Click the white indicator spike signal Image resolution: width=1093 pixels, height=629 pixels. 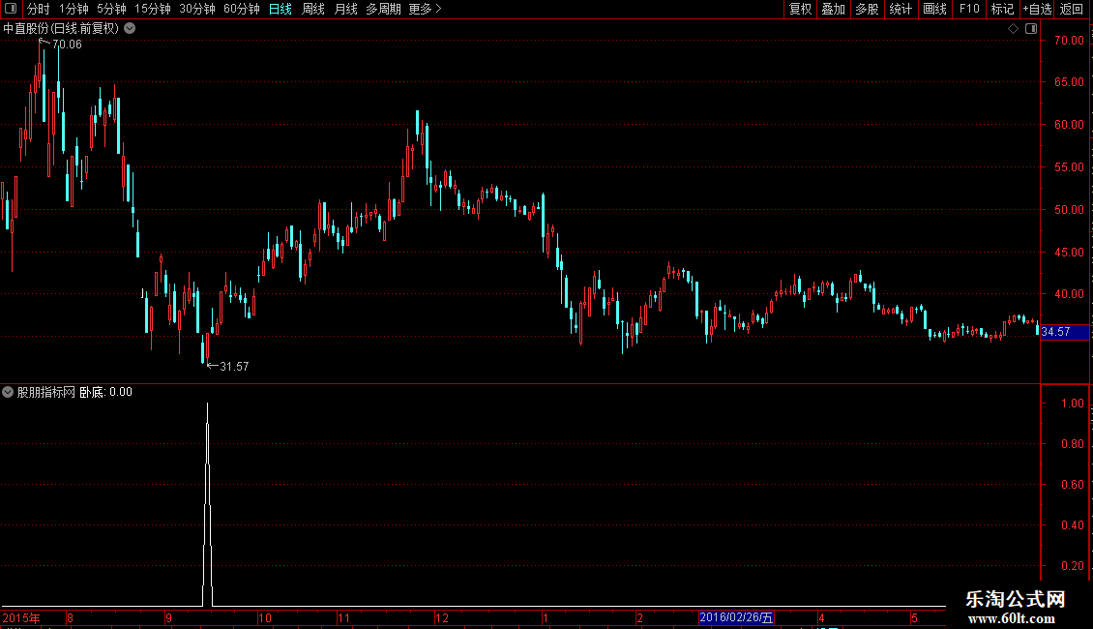click(x=207, y=505)
